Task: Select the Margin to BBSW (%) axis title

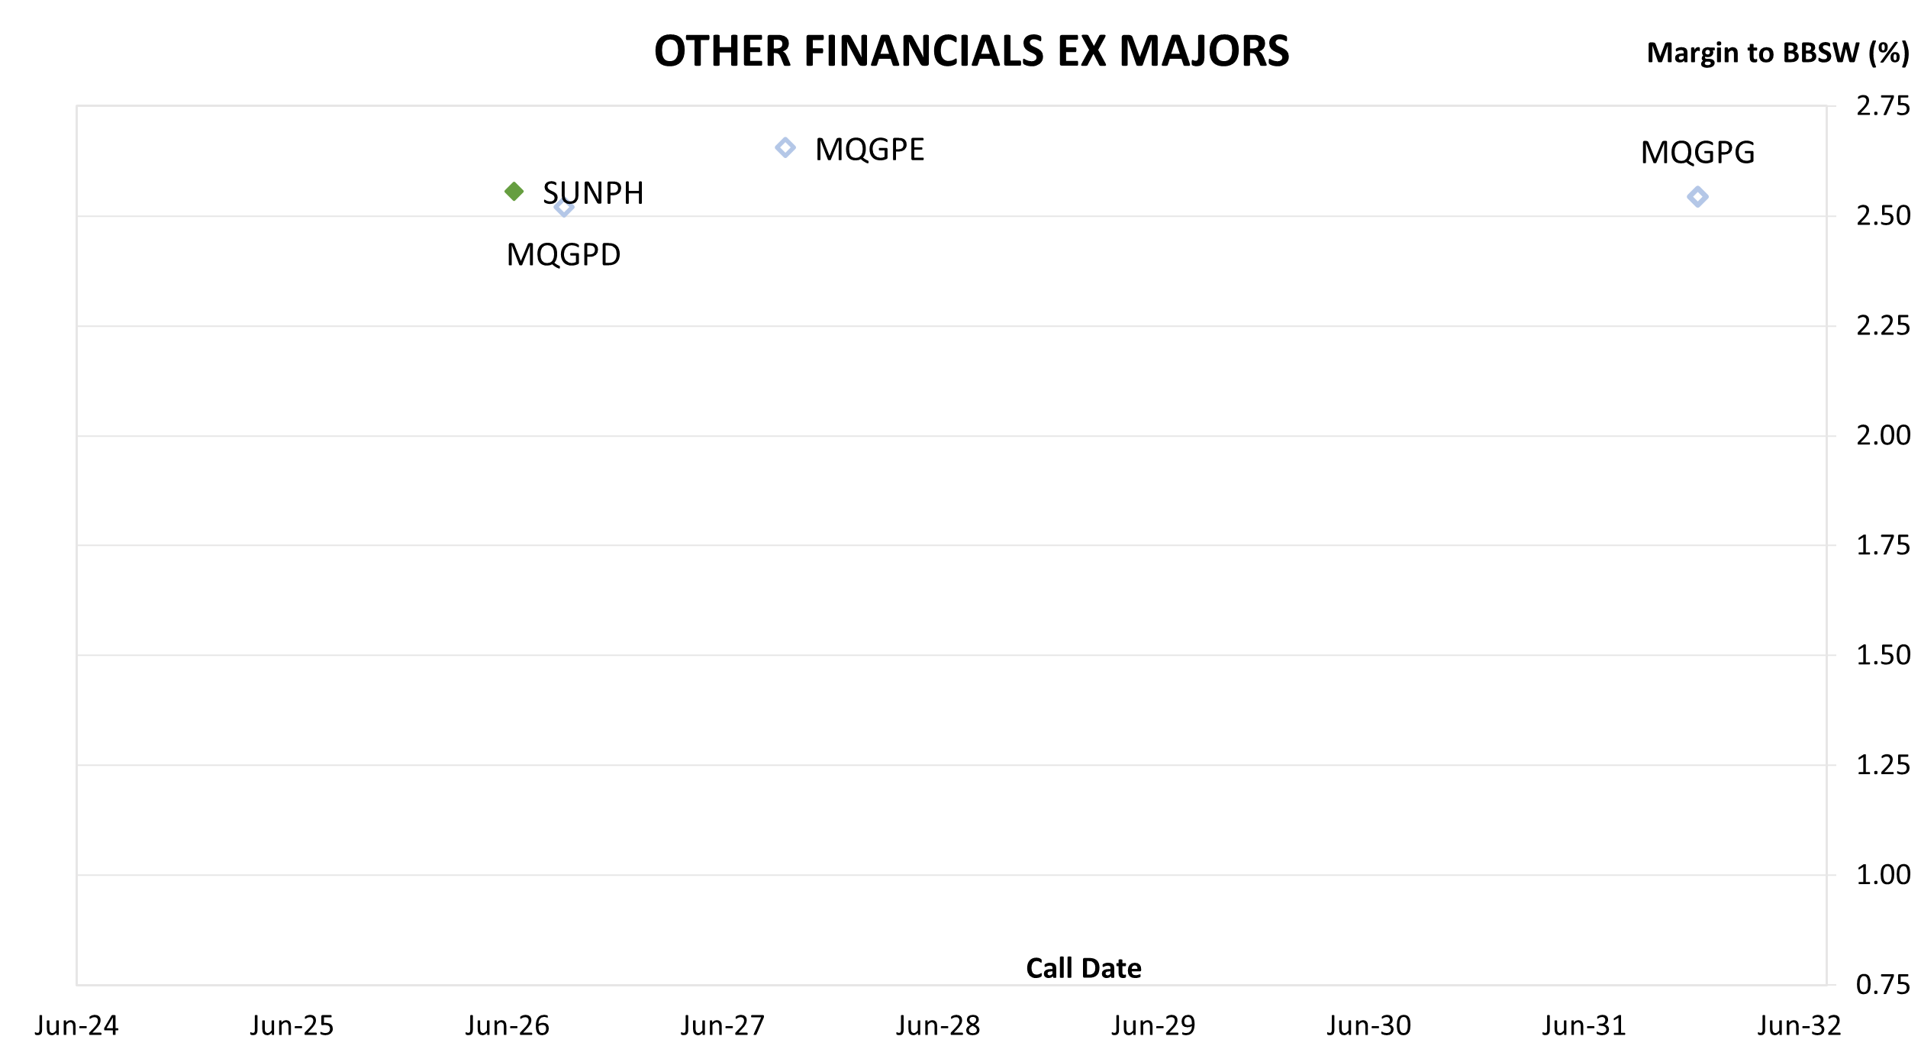Action: tap(1778, 53)
